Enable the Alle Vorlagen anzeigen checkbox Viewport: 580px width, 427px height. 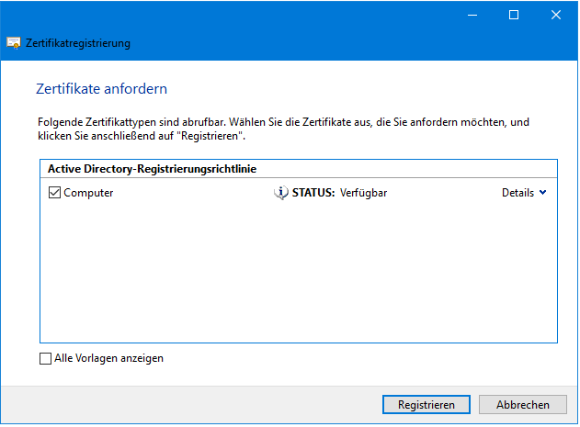pyautogui.click(x=46, y=358)
